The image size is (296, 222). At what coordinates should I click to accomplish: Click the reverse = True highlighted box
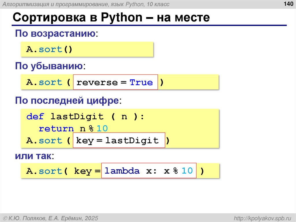(x=115, y=82)
